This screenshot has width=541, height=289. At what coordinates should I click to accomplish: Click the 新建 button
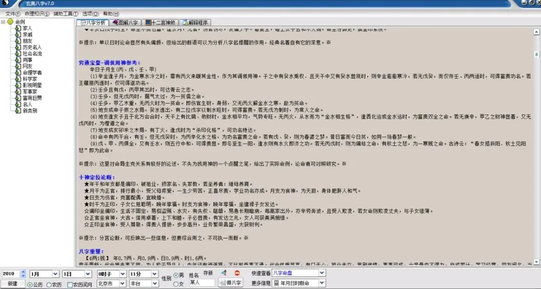13,283
